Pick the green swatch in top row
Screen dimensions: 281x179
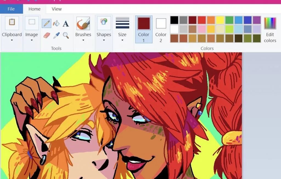coord(229,20)
